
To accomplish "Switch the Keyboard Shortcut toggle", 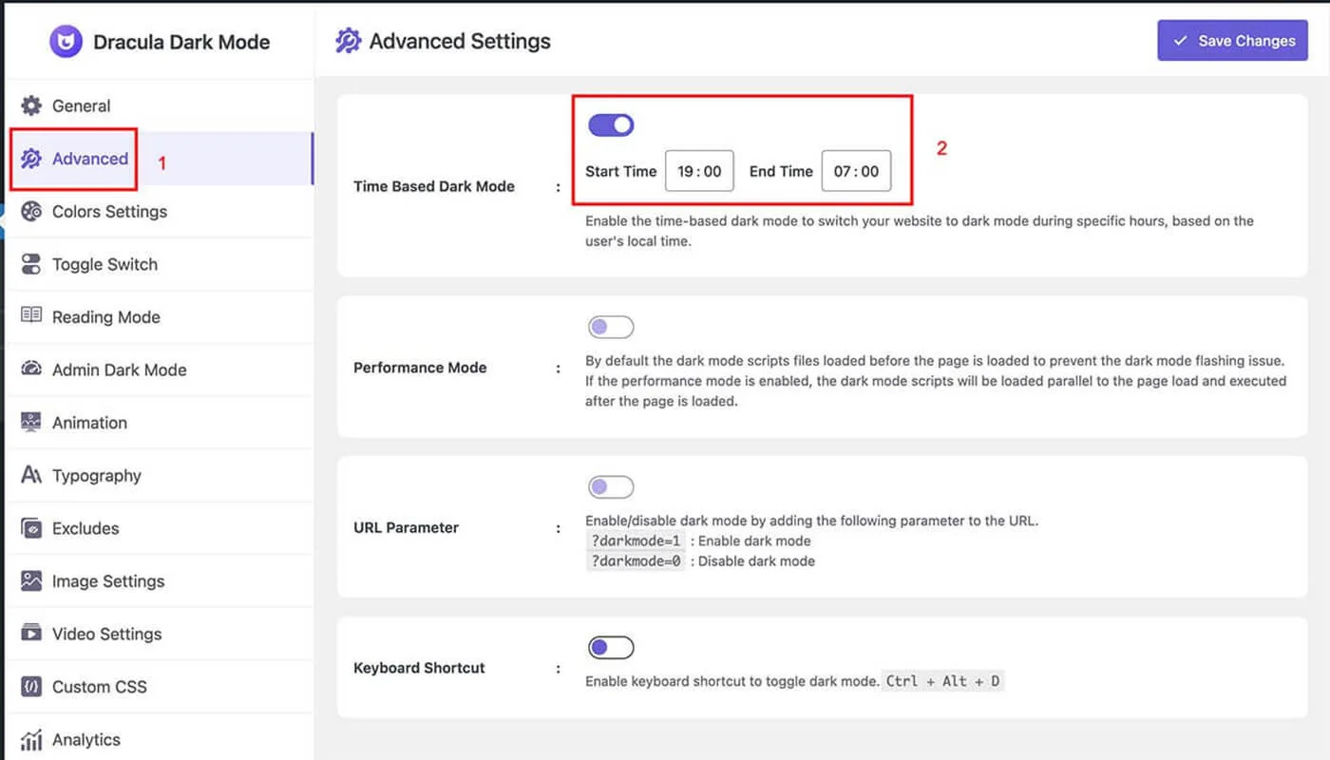I will click(611, 648).
